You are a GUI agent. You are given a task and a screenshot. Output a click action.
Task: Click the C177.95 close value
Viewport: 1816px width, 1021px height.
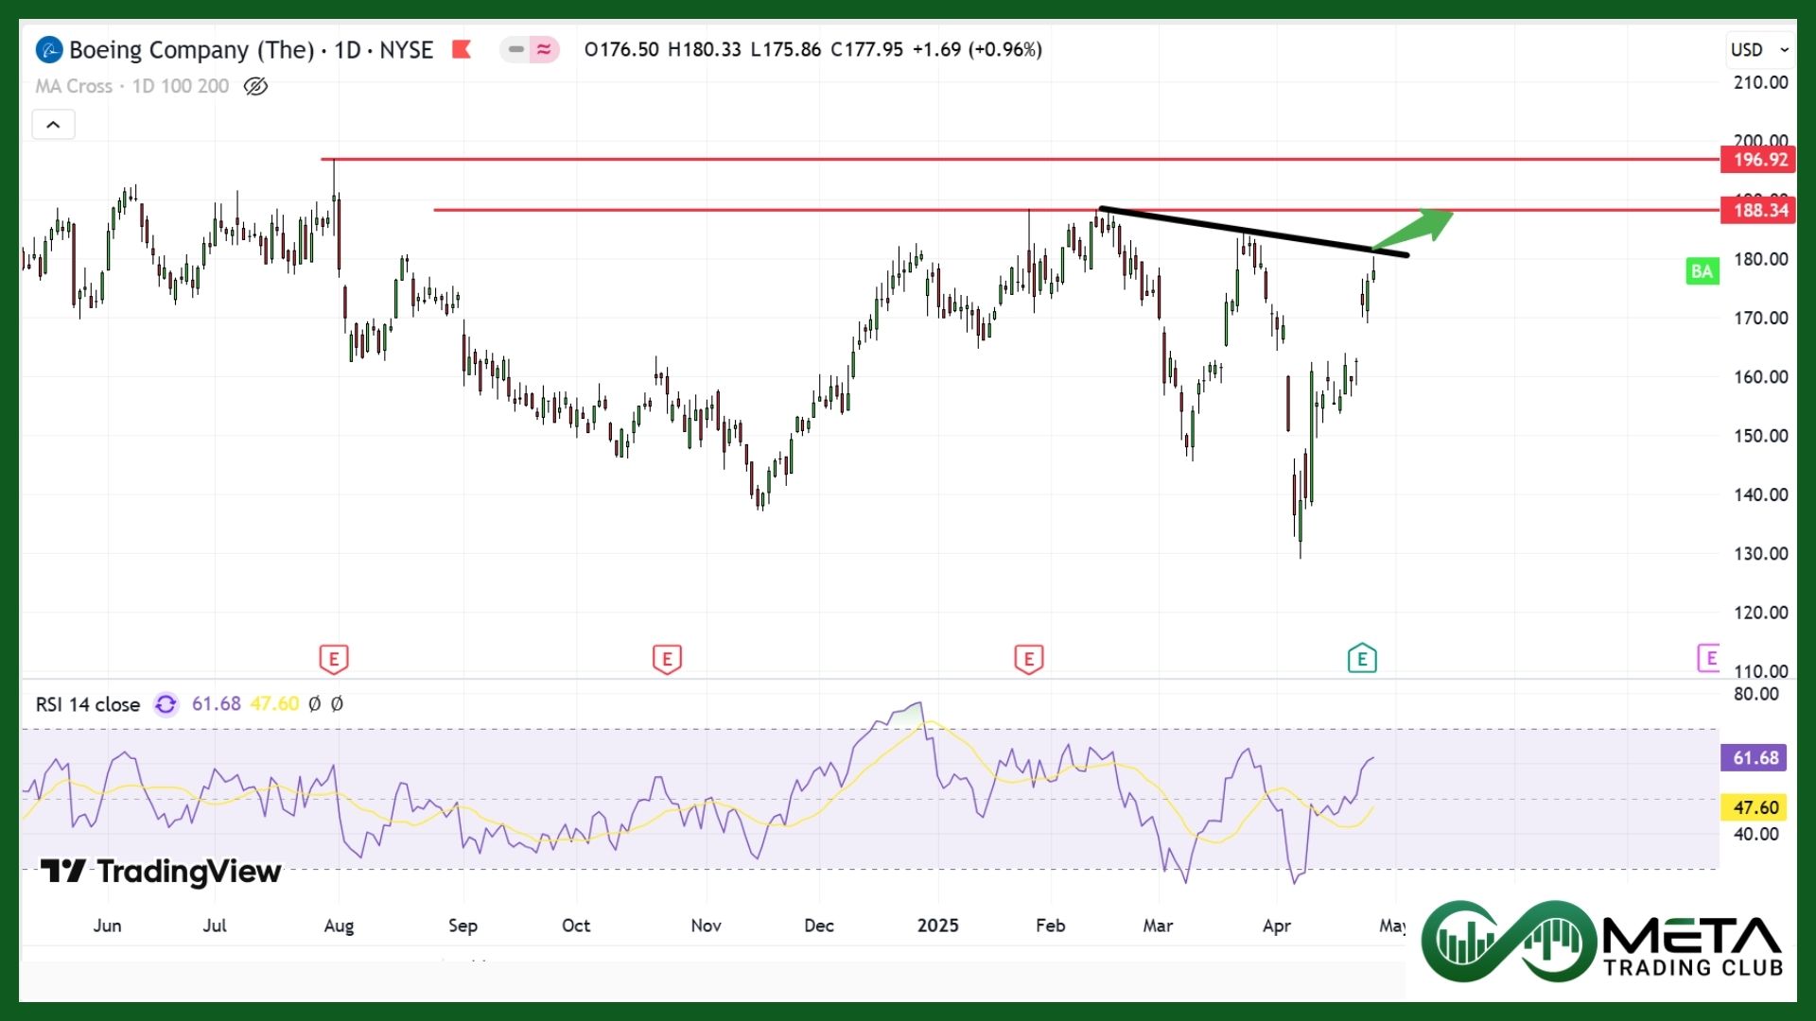click(866, 49)
